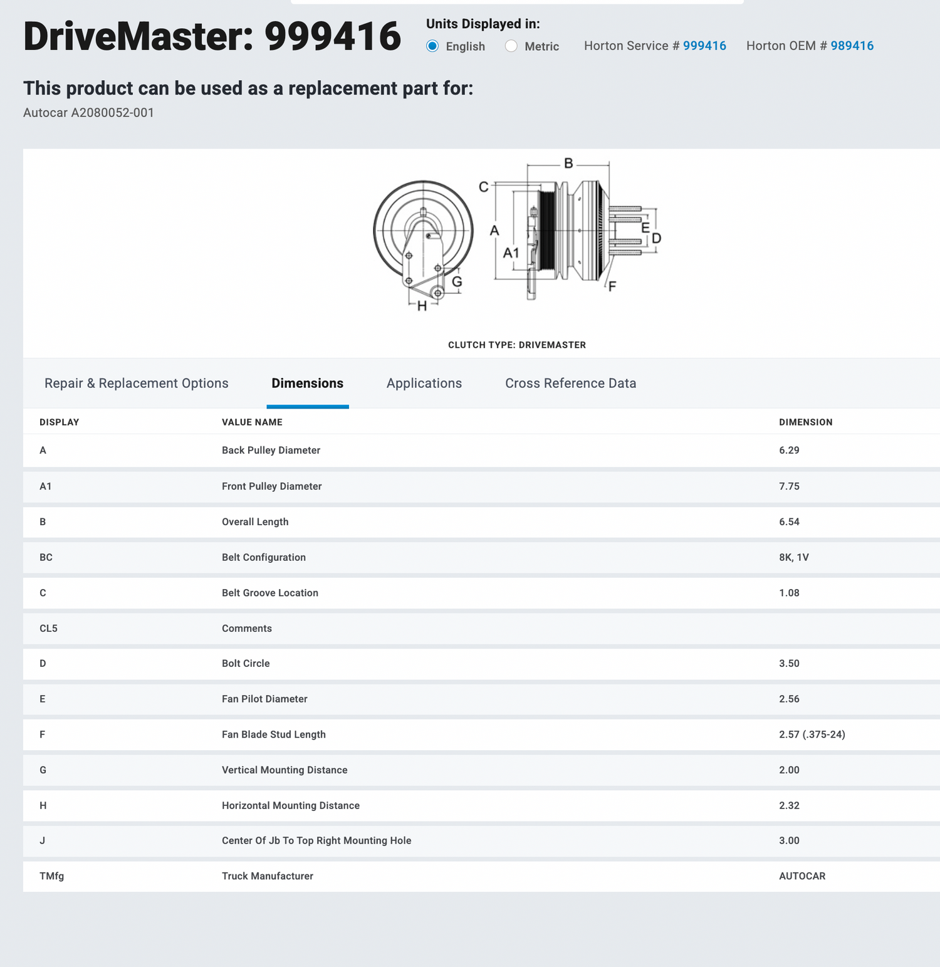Click the DIMENSION column header

(805, 422)
